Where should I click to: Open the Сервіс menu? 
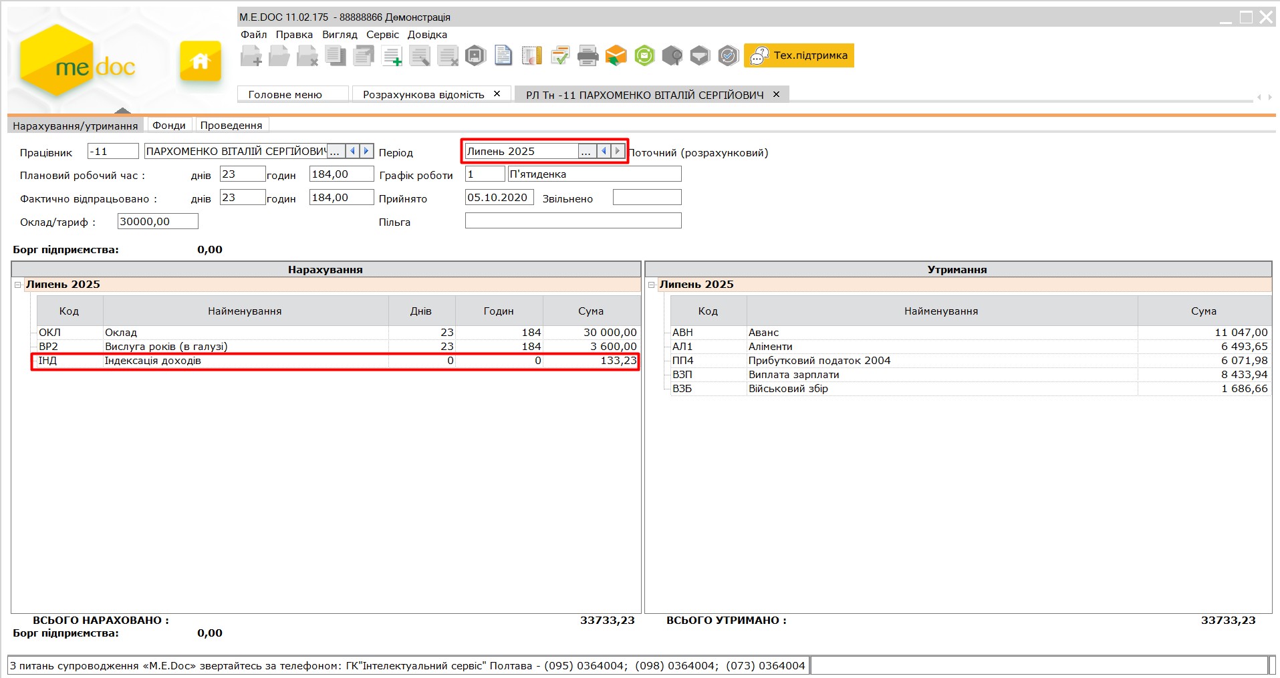point(382,35)
